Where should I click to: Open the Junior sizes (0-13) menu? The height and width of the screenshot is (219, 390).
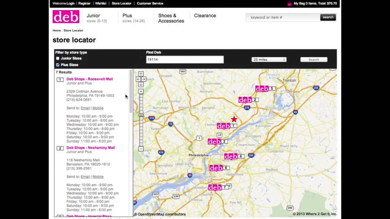point(97,18)
